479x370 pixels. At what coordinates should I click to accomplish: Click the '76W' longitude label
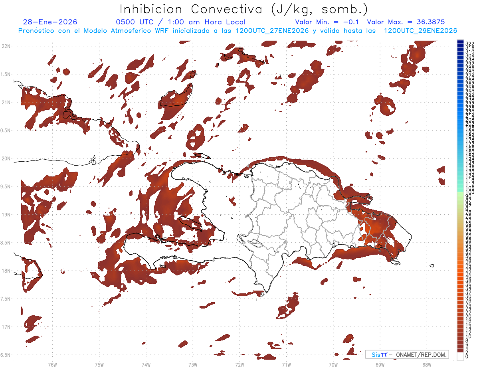point(52,364)
